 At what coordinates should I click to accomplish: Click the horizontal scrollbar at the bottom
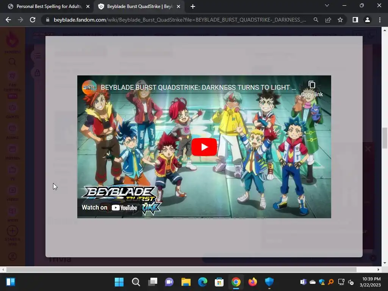point(181,269)
